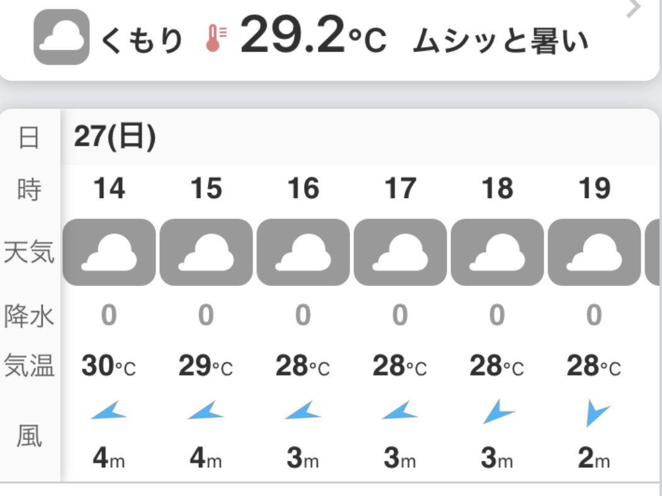Select the cloudy icon for 19 o'clock

coord(594,252)
